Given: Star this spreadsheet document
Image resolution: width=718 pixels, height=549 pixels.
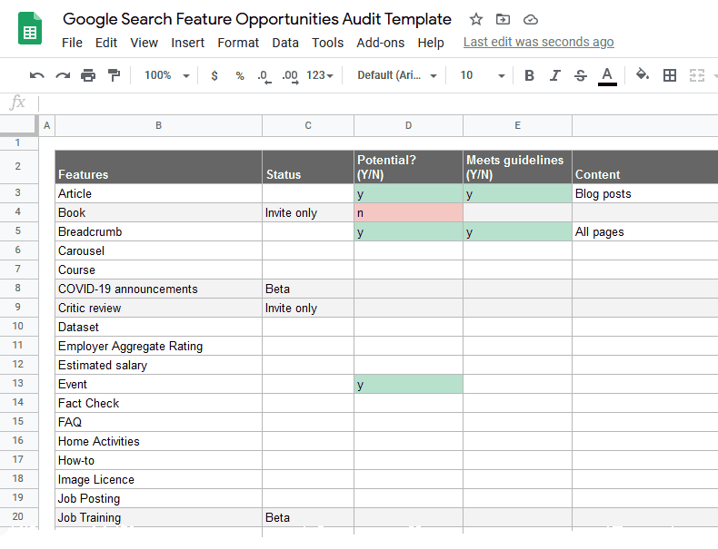Looking at the screenshot, I should (476, 19).
